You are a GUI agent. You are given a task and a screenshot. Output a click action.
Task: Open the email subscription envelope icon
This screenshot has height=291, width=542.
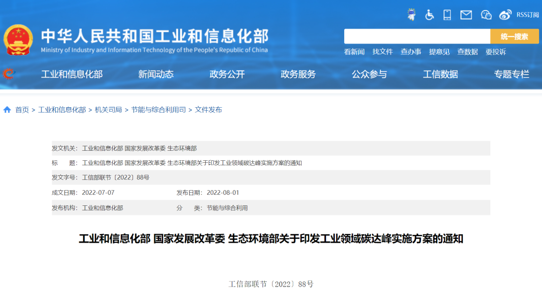point(466,15)
